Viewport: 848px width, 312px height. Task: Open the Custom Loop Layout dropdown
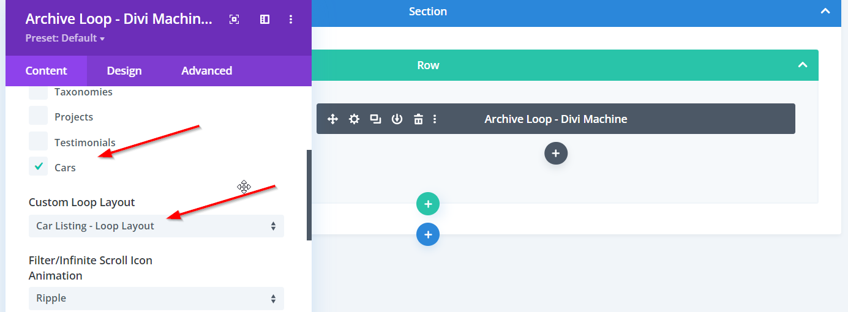click(156, 226)
